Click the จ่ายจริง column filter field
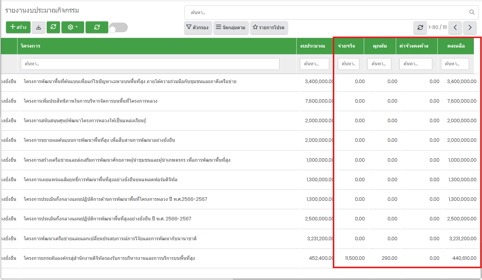This screenshot has width=482, height=280. 348,64
